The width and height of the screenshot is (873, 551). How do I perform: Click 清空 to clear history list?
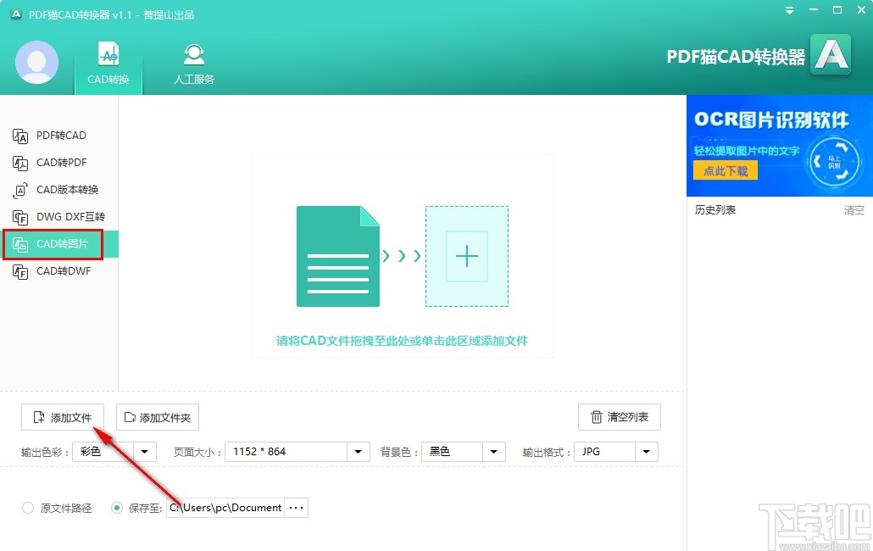[x=854, y=210]
